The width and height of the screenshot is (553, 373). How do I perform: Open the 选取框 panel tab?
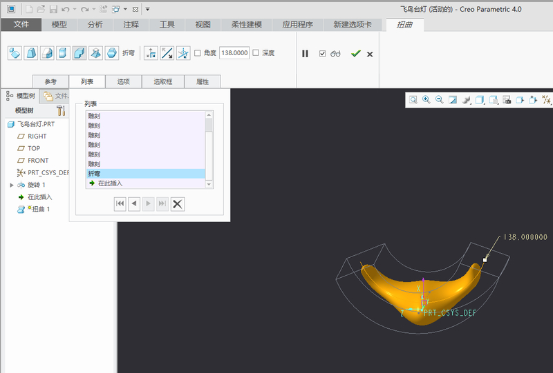click(x=163, y=81)
